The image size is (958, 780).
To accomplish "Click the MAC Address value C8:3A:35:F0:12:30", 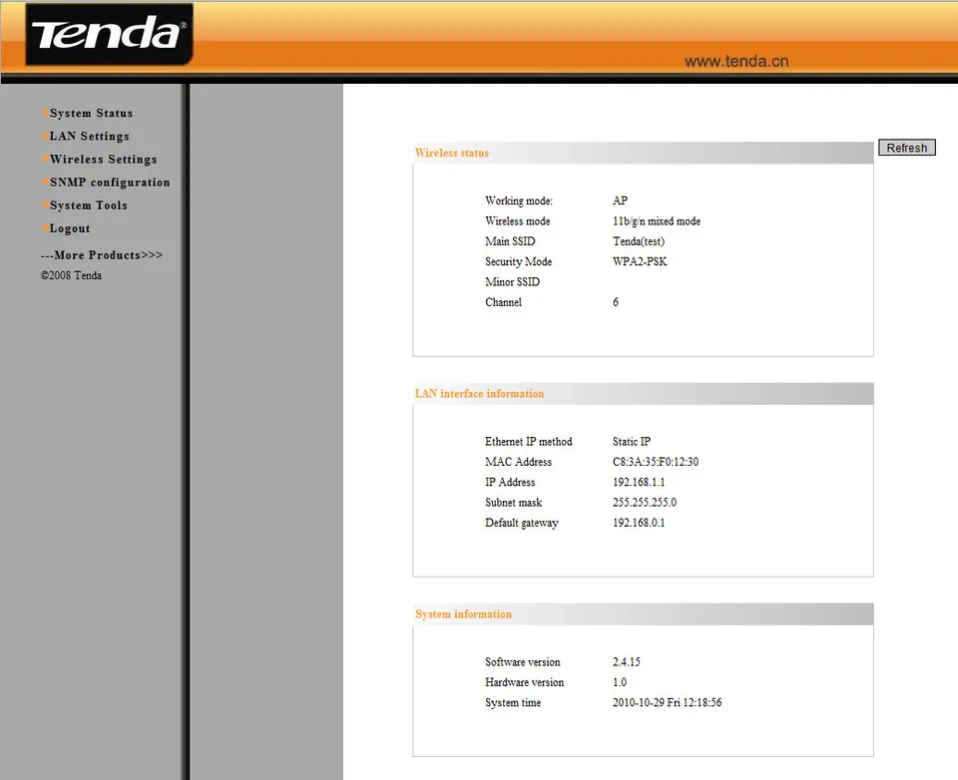I will (655, 462).
